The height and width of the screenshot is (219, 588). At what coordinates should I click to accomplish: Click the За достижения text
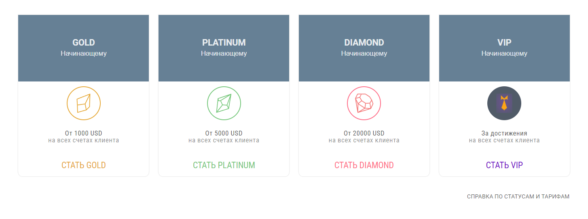(x=504, y=133)
